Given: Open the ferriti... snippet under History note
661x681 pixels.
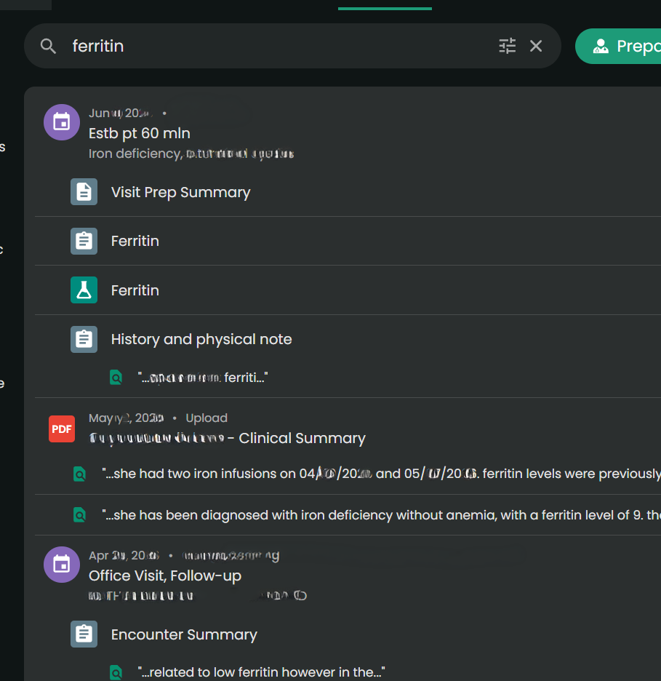Looking at the screenshot, I should 203,378.
